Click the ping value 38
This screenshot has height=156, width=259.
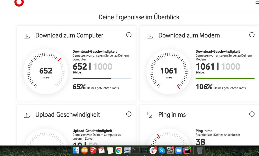200,142
